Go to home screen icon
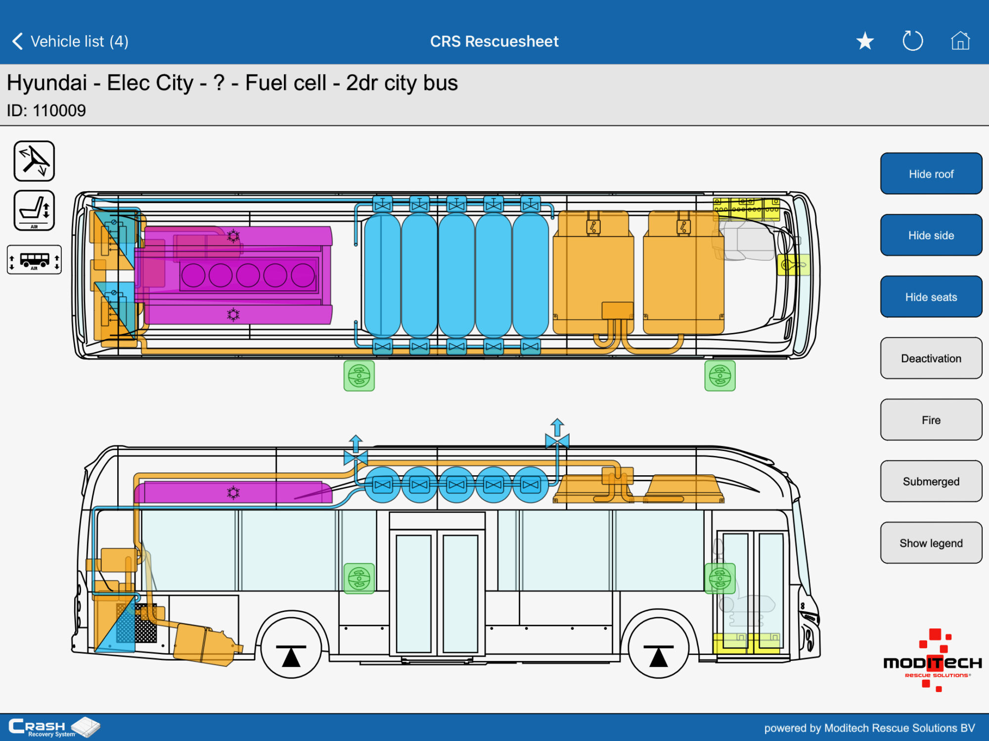This screenshot has width=989, height=741. [960, 41]
